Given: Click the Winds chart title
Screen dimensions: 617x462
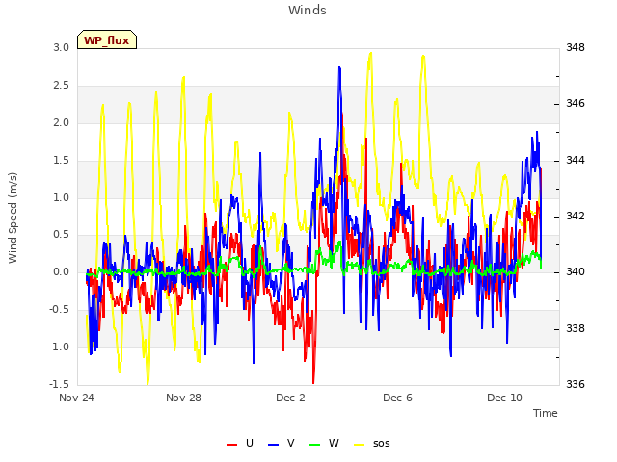Looking at the screenshot, I should (x=308, y=11).
